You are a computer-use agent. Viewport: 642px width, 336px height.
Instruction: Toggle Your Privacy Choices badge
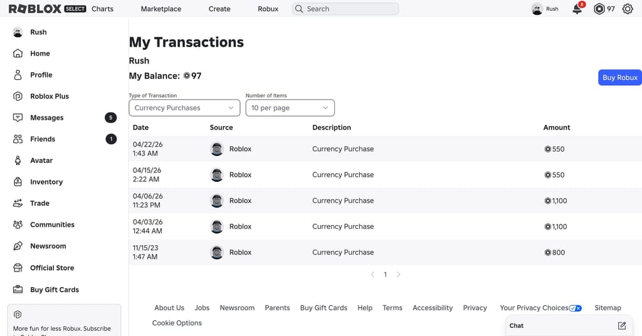click(576, 308)
